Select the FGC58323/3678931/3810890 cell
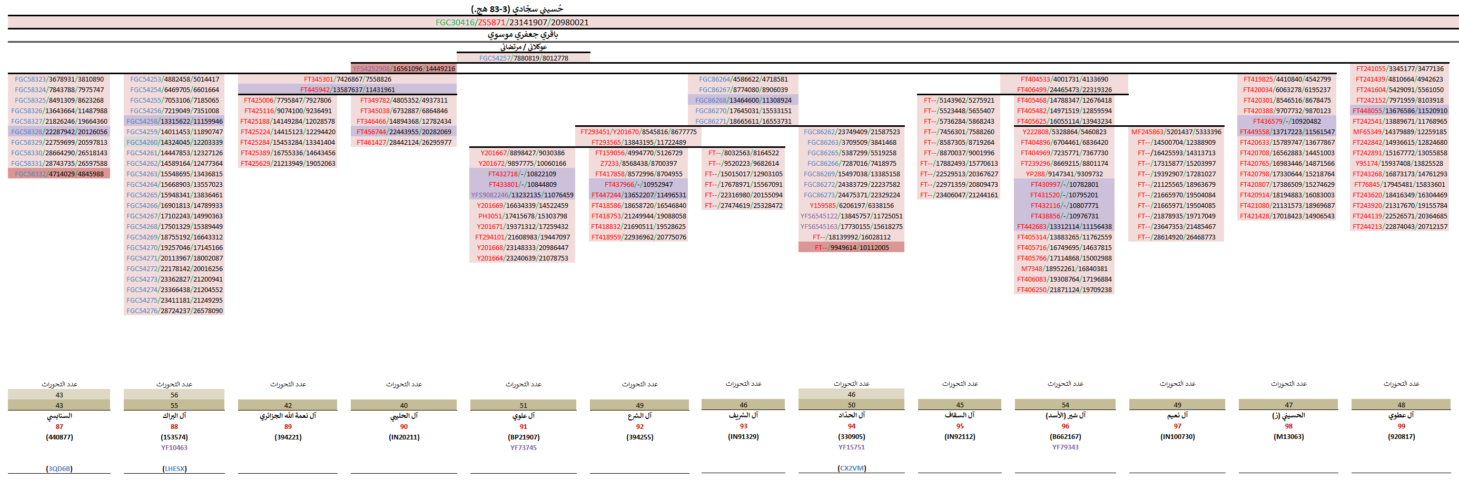Viewport: 1459px width, 480px height. point(59,79)
